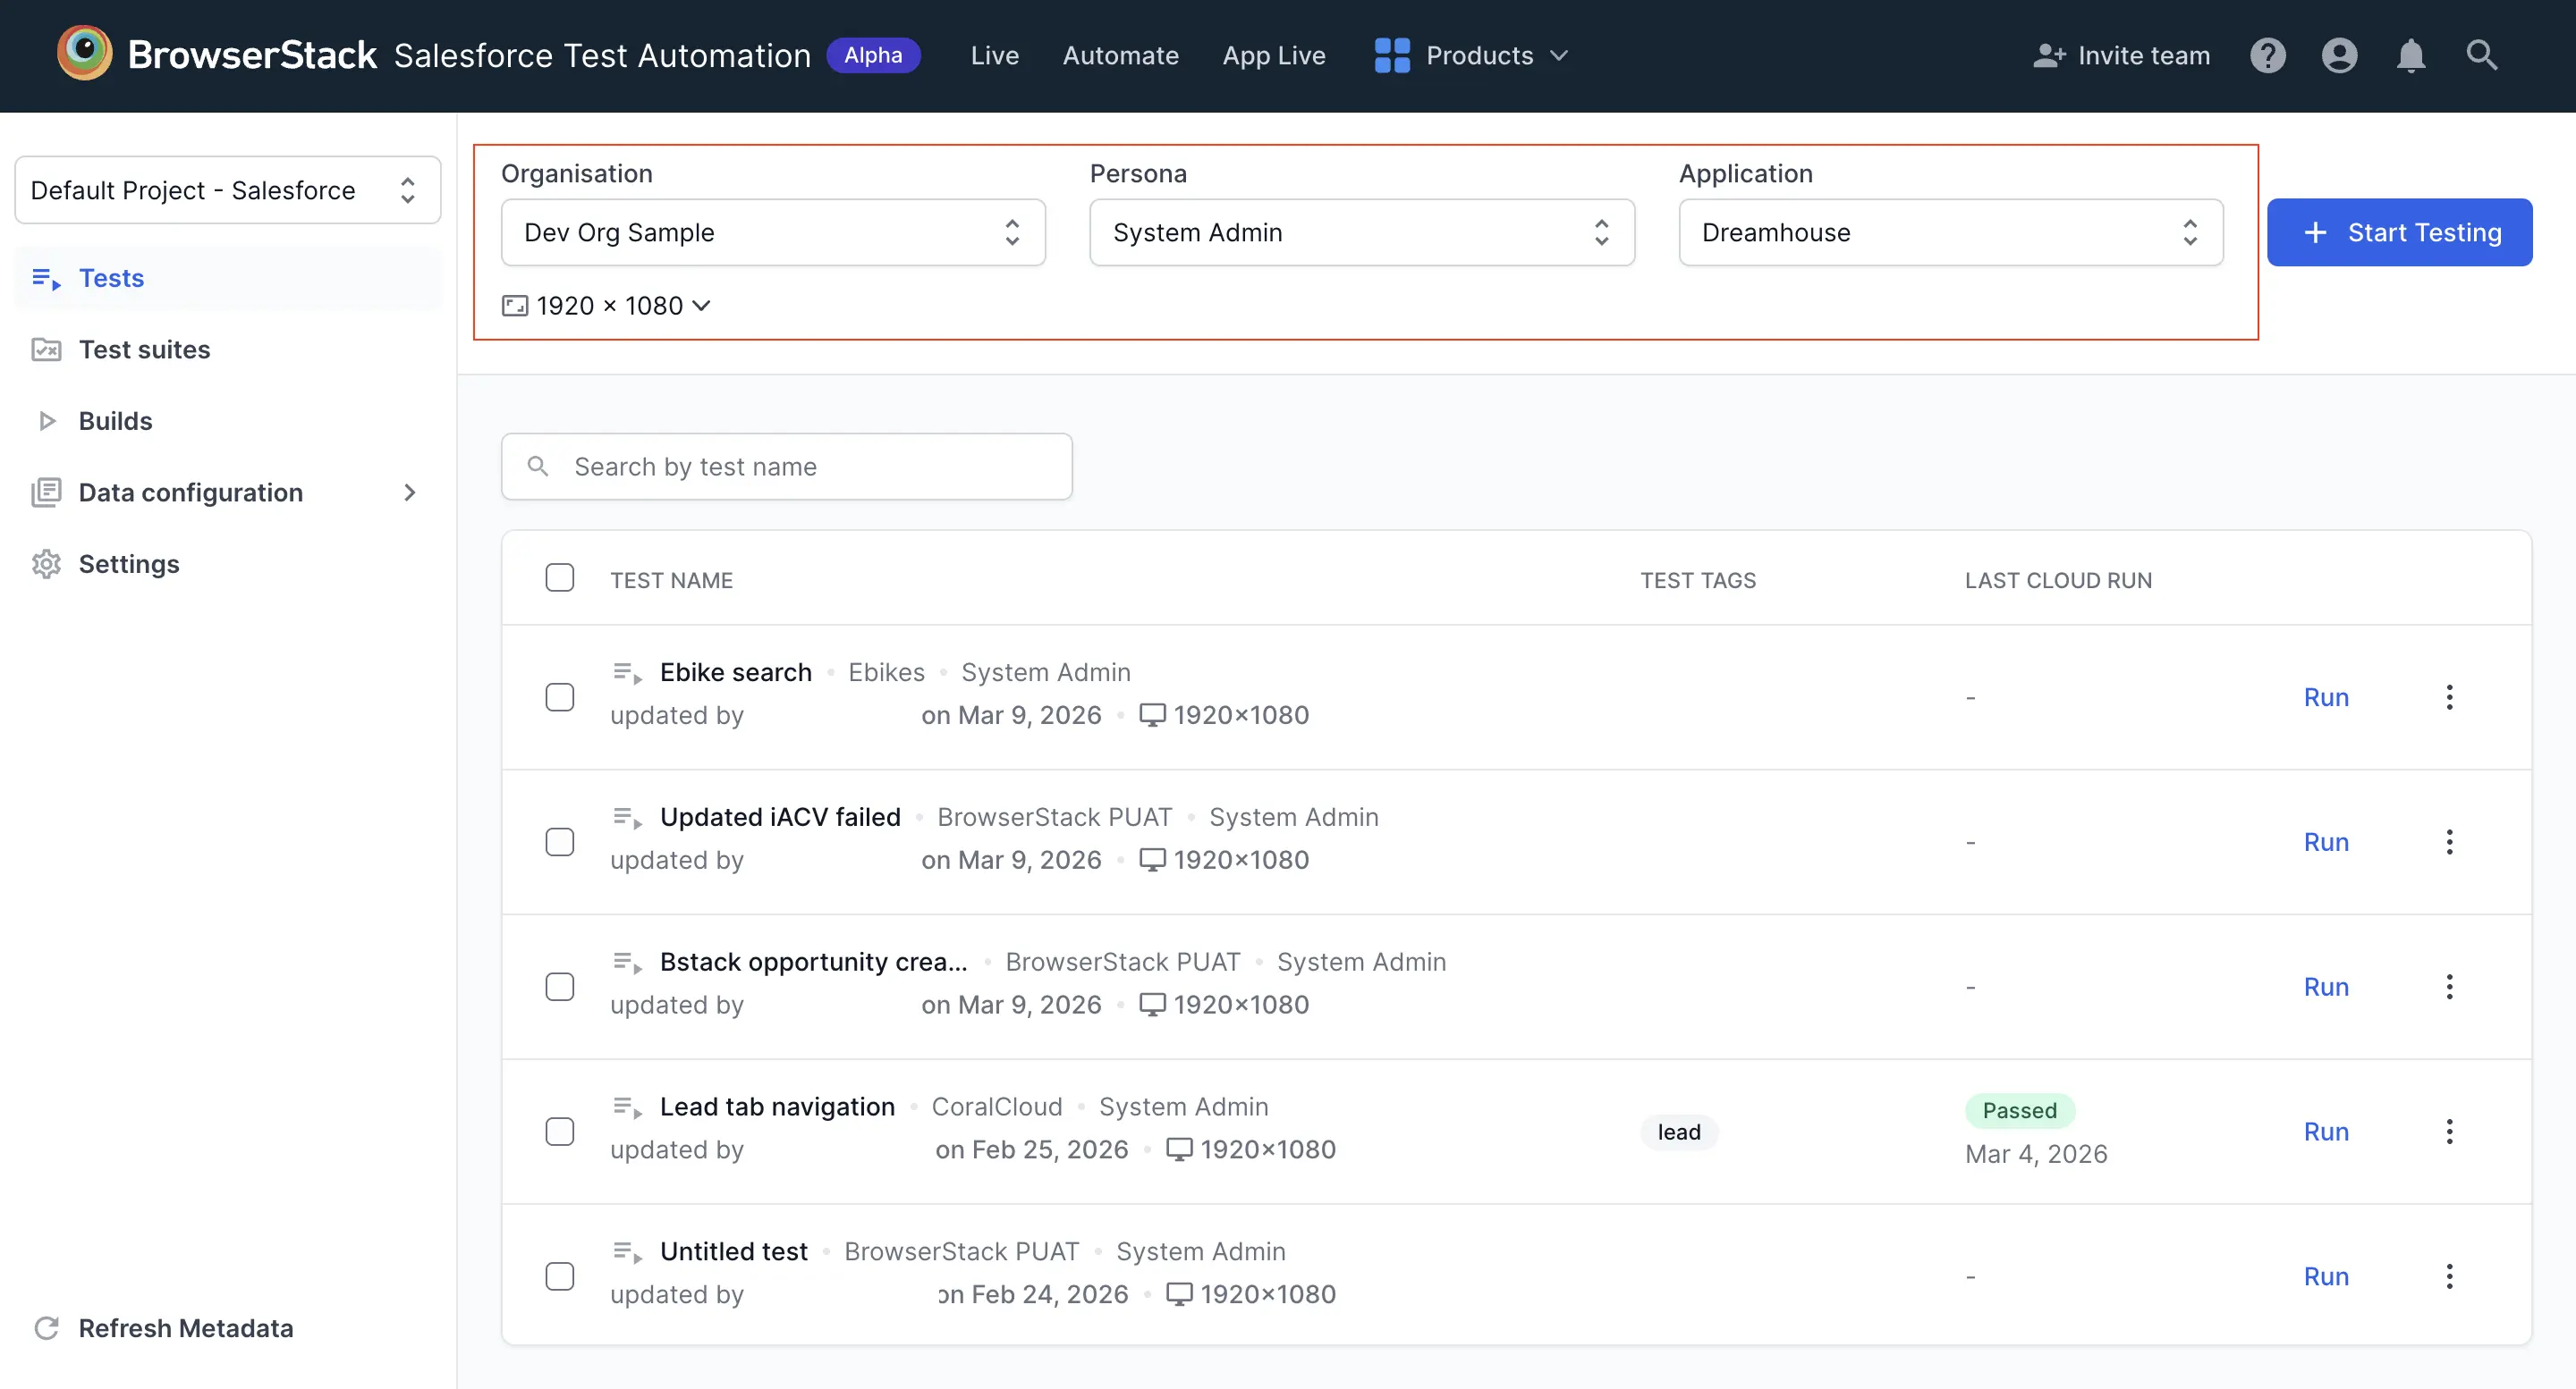The image size is (2576, 1389).
Task: Open the Persona dropdown showing System Admin
Action: pyautogui.click(x=1360, y=231)
